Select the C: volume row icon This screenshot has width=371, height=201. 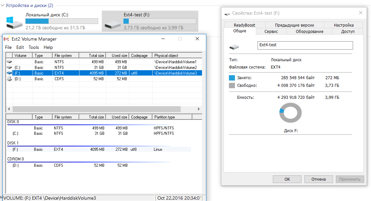[x=9, y=68]
